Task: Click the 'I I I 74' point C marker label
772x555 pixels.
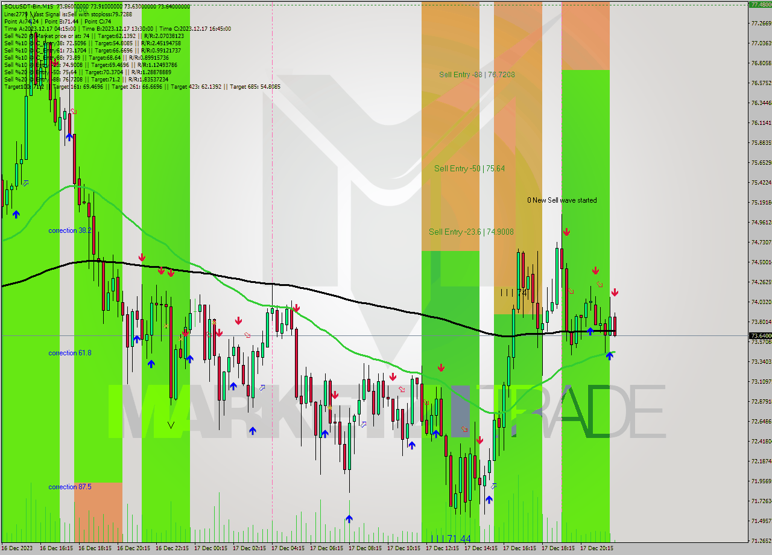Action: coord(514,292)
